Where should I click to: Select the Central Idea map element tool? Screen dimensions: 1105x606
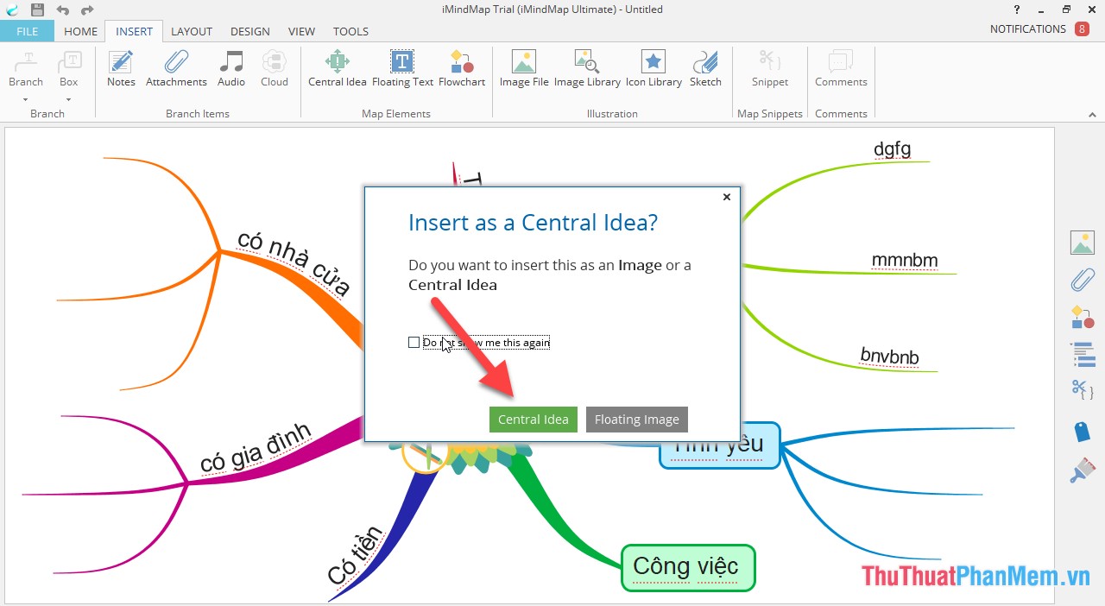pyautogui.click(x=337, y=69)
